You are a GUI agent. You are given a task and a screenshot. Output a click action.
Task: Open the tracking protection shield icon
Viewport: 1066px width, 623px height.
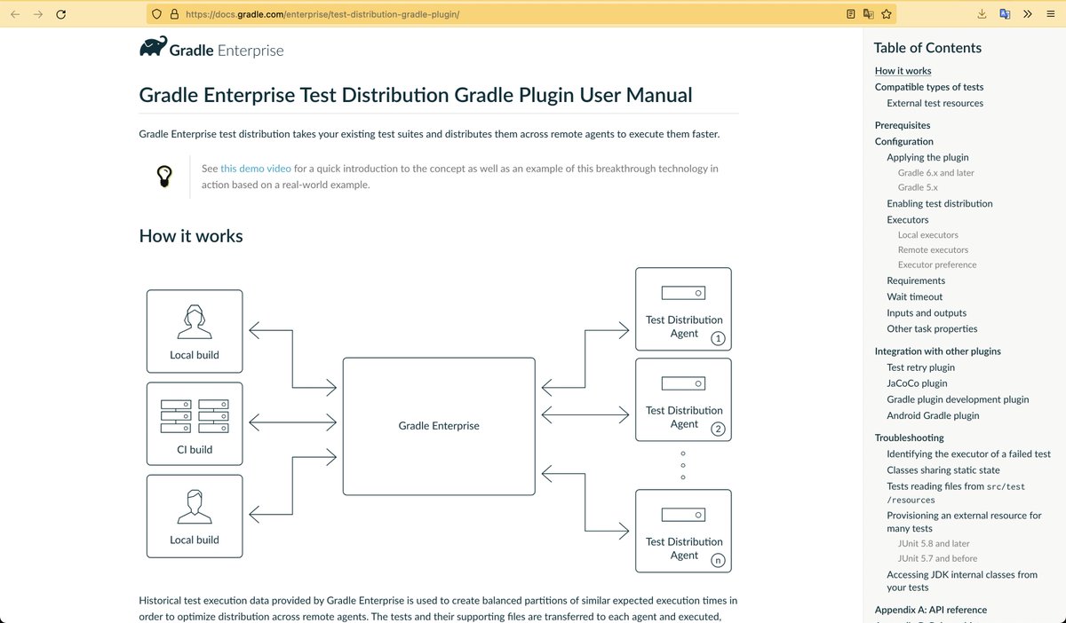pyautogui.click(x=157, y=14)
